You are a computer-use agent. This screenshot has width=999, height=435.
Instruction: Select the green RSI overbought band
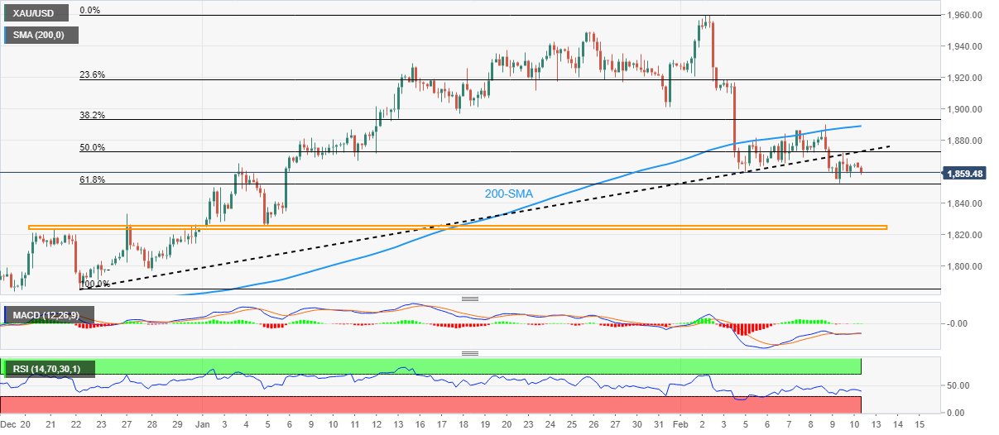[431, 366]
